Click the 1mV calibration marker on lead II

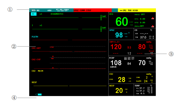(104, 16)
